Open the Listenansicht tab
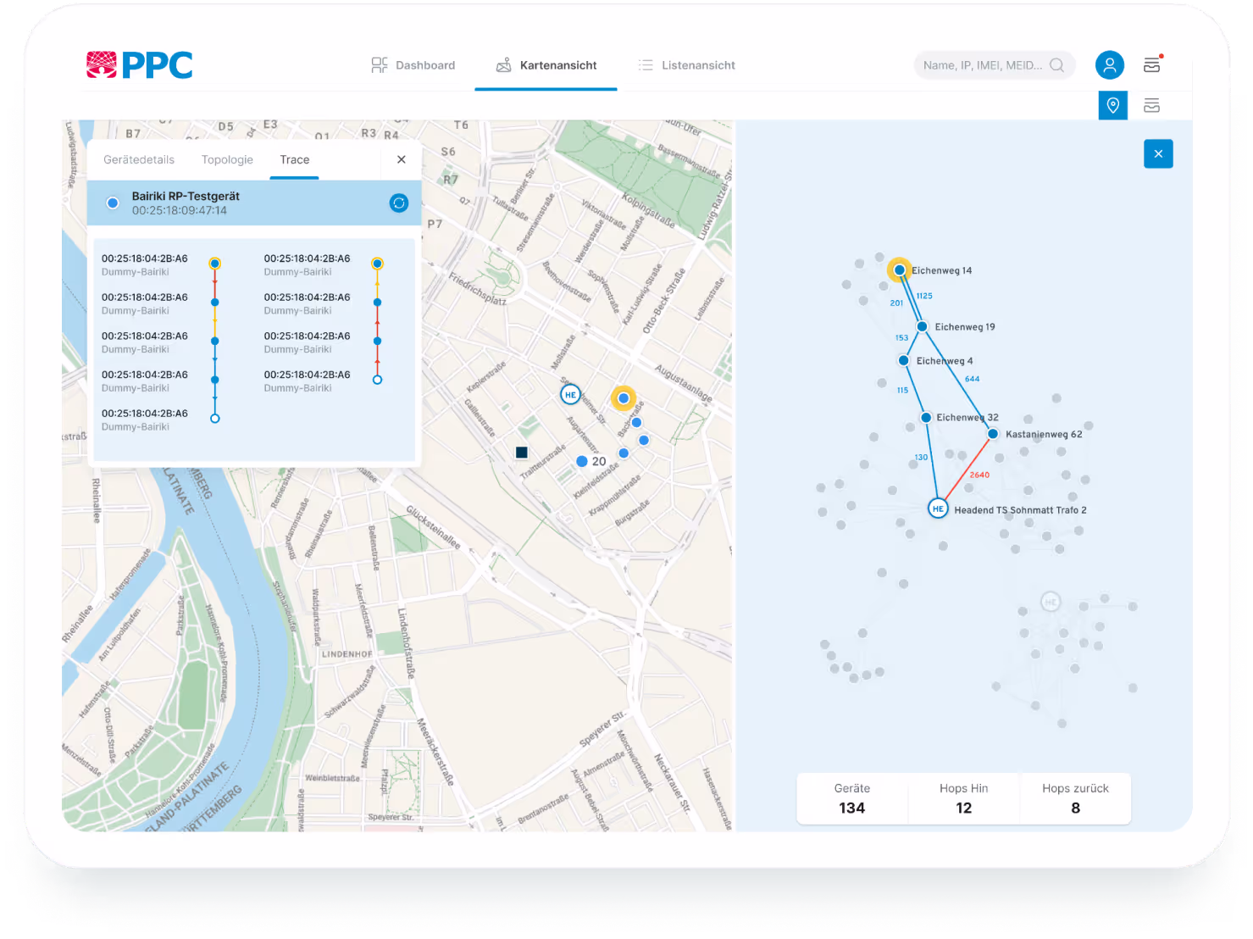 [687, 65]
